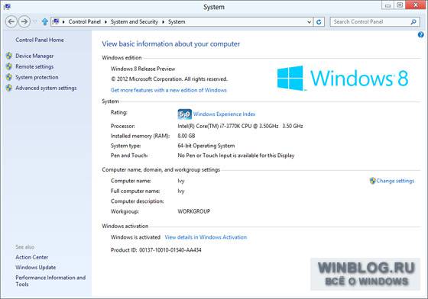Expand the arrow after System and Security

pyautogui.click(x=163, y=22)
